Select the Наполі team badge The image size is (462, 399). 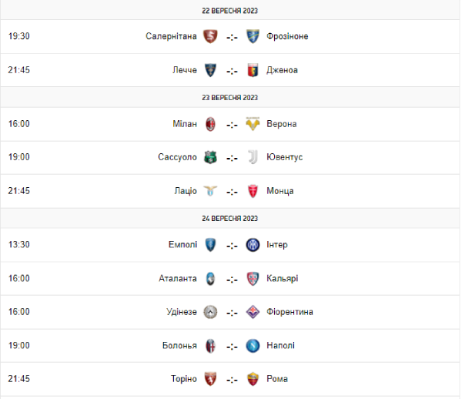[x=252, y=345]
